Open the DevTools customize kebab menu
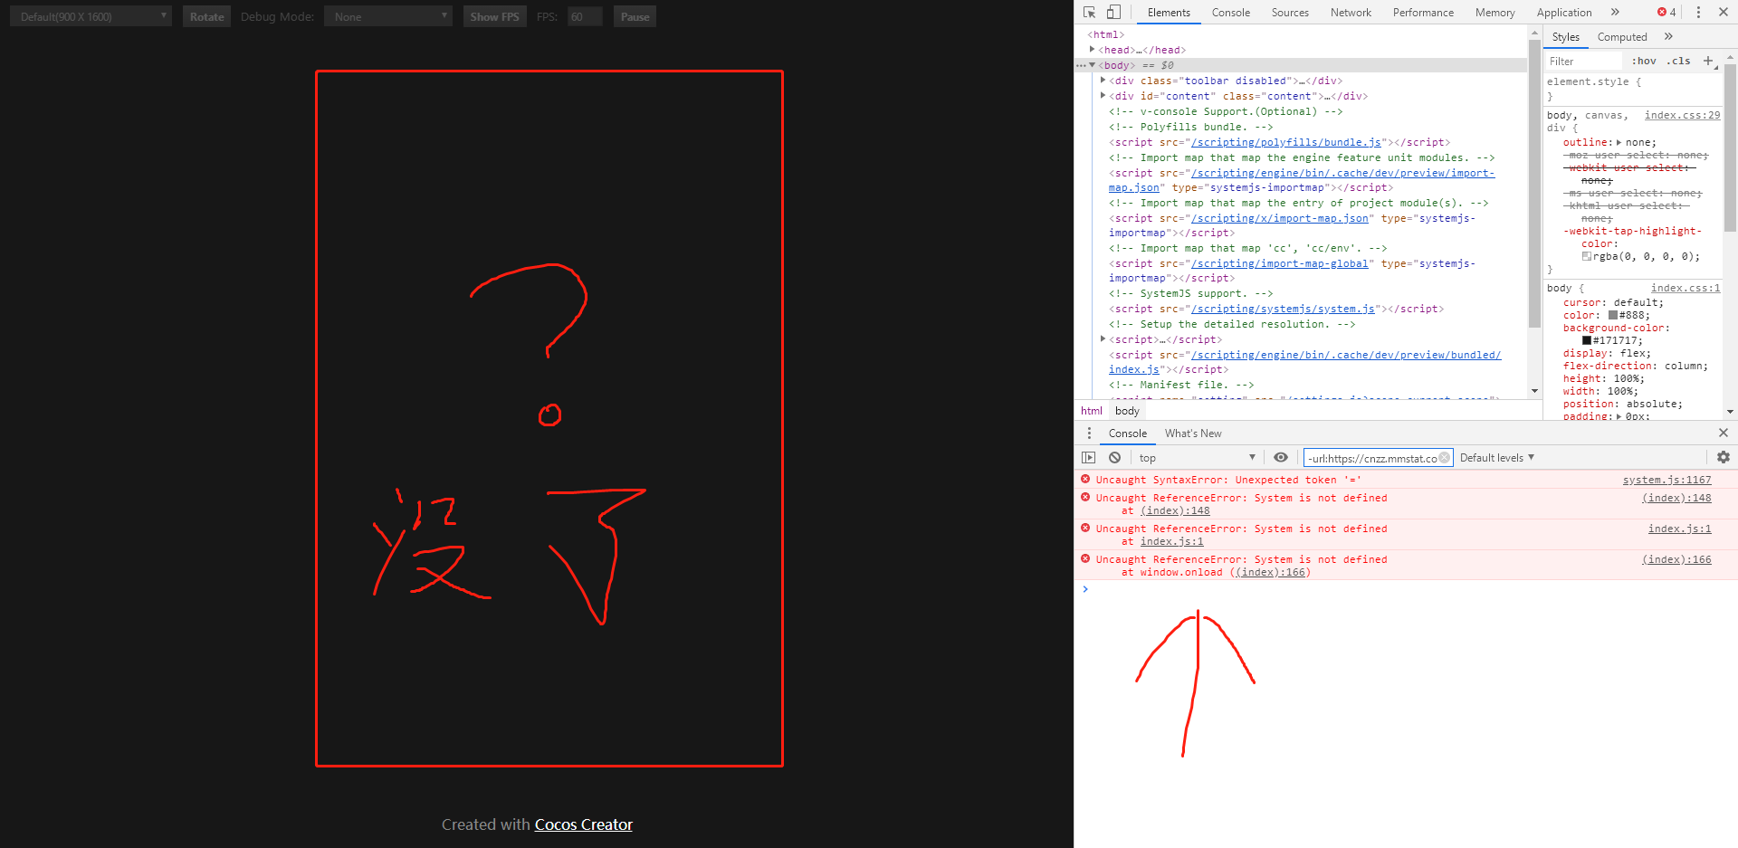This screenshot has width=1738, height=848. tap(1698, 13)
